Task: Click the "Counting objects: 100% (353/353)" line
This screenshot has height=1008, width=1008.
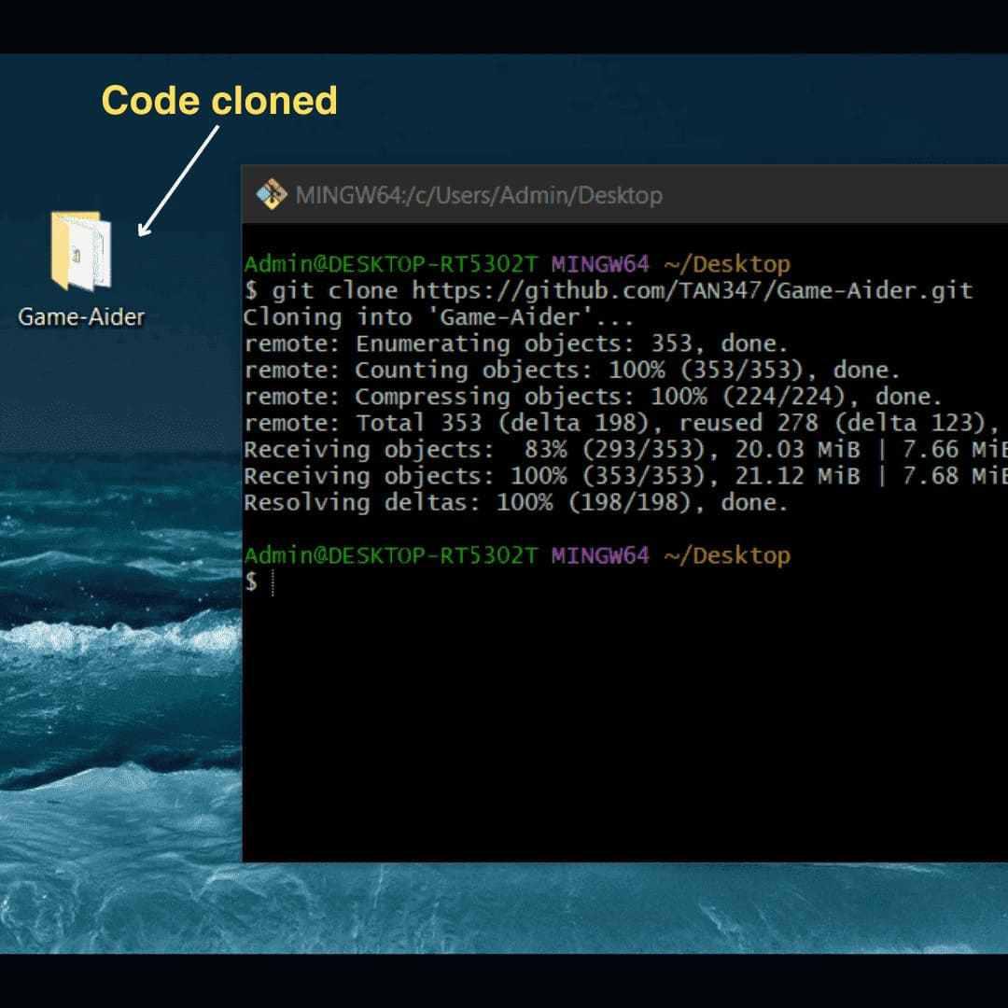Action: (571, 371)
